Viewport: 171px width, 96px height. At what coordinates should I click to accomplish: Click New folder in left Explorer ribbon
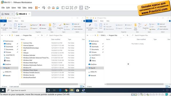(x=50, y=27)
